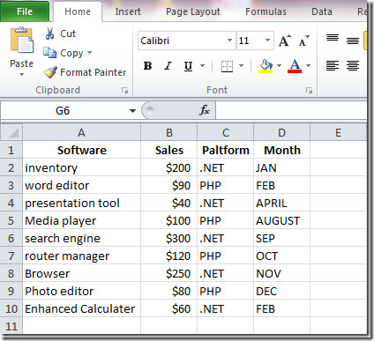Select column E header
Viewport: 374px width, 341px height.
point(338,132)
